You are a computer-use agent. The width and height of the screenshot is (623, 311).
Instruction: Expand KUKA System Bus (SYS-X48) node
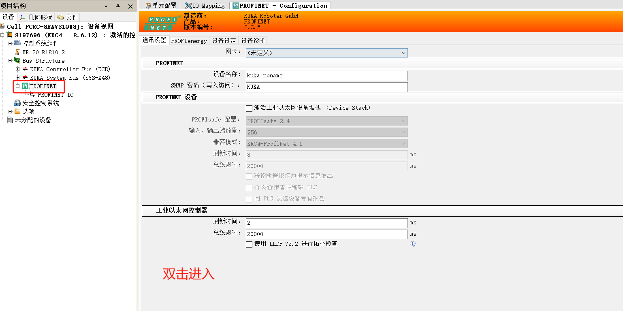[18, 78]
